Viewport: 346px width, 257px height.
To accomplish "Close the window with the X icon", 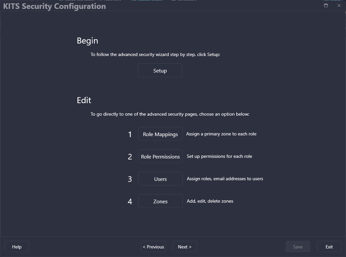I will [x=339, y=6].
